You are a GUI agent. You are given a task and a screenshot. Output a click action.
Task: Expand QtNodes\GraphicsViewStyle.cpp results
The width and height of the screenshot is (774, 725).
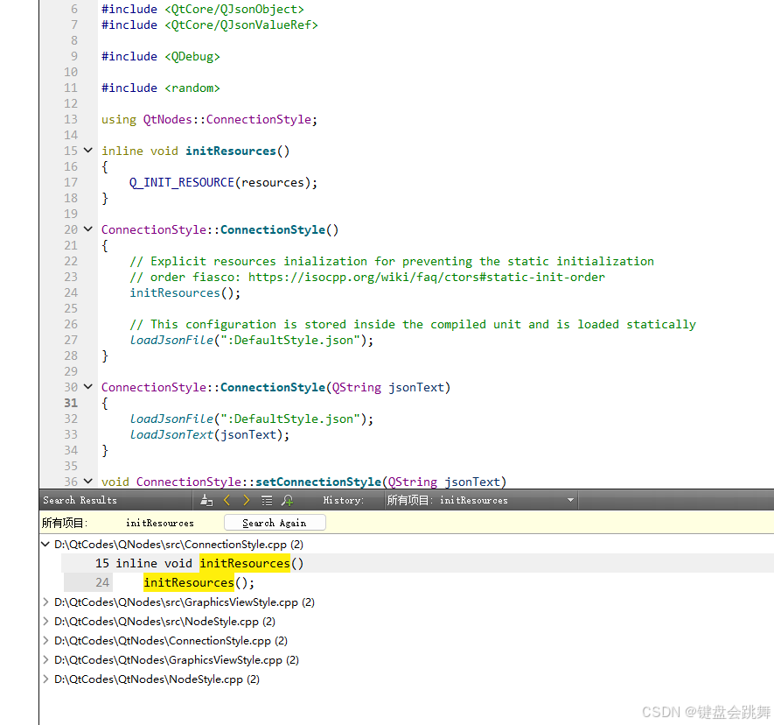point(45,659)
